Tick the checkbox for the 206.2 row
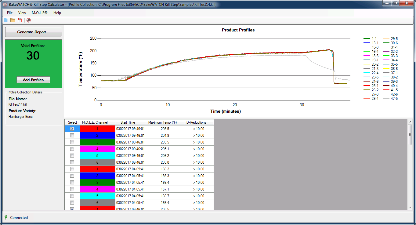The width and height of the screenshot is (416, 225). [72, 156]
